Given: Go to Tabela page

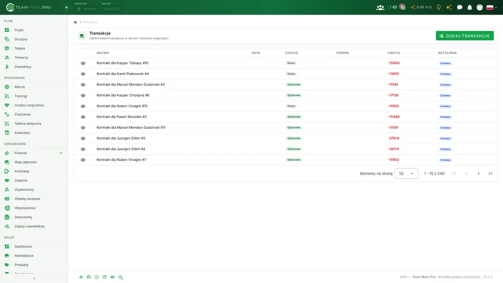Looking at the screenshot, I should (x=19, y=48).
